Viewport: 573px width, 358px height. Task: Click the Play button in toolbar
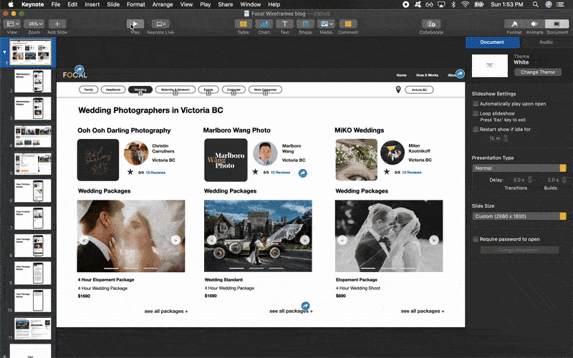click(x=135, y=24)
